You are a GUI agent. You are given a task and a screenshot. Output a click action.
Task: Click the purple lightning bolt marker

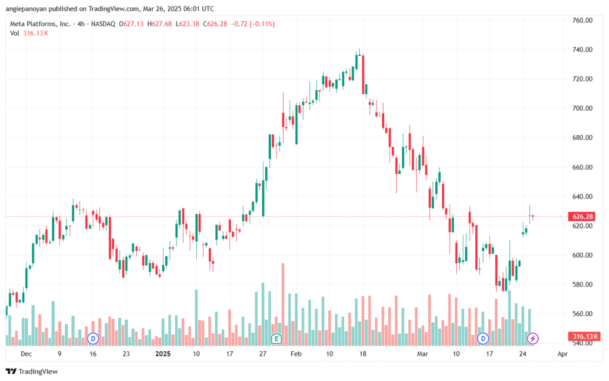(x=532, y=338)
